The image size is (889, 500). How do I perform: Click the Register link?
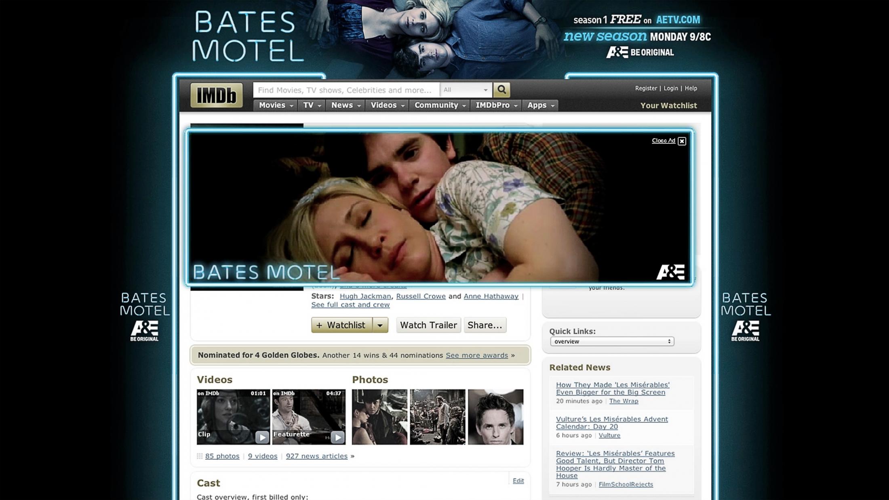(646, 88)
